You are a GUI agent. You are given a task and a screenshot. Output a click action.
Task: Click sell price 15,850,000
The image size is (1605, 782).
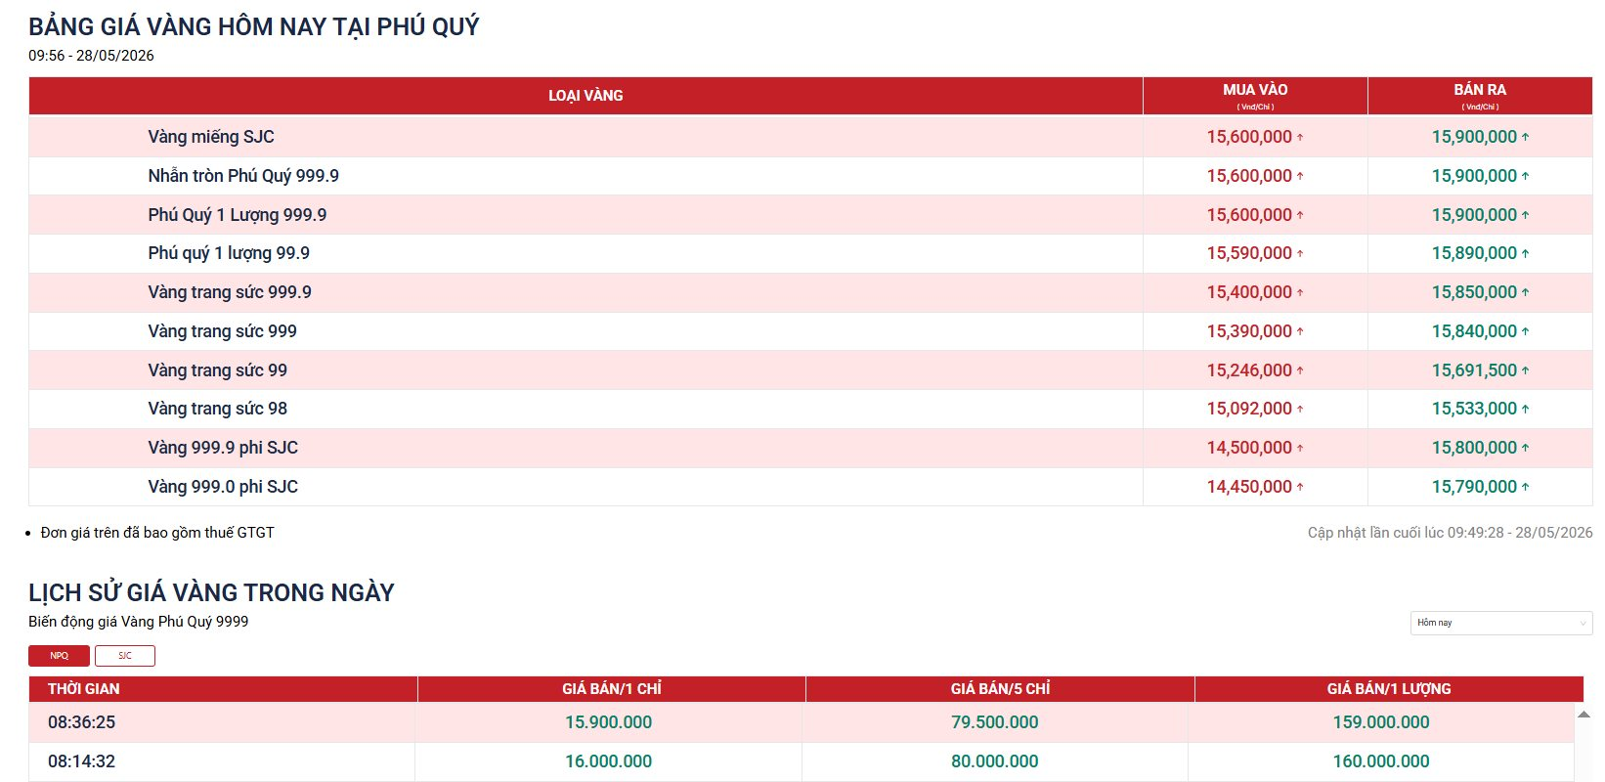(x=1474, y=292)
